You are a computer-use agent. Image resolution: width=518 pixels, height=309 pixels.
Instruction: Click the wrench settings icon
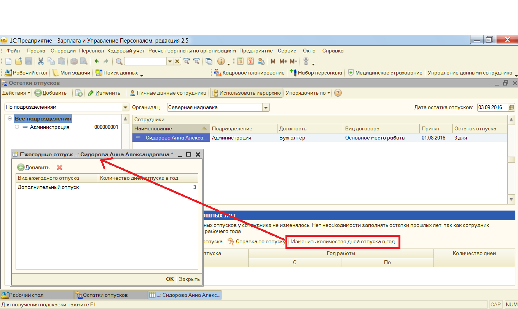click(x=306, y=61)
